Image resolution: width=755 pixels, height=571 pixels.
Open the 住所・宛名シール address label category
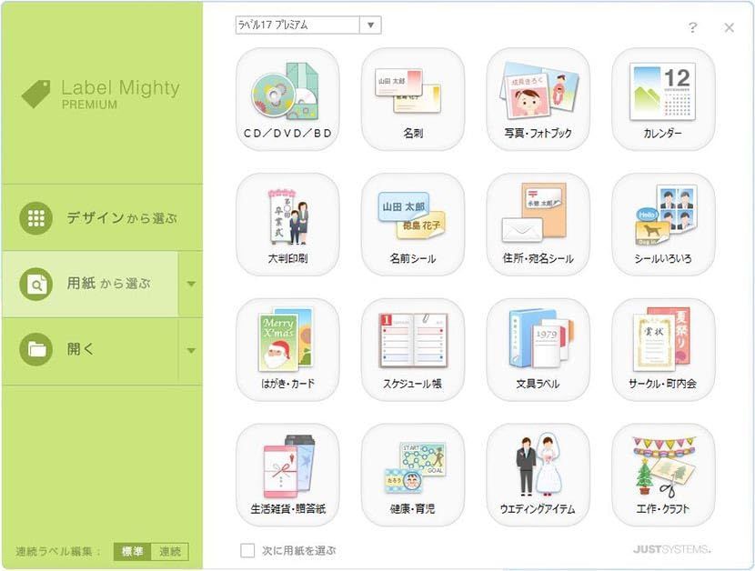539,225
